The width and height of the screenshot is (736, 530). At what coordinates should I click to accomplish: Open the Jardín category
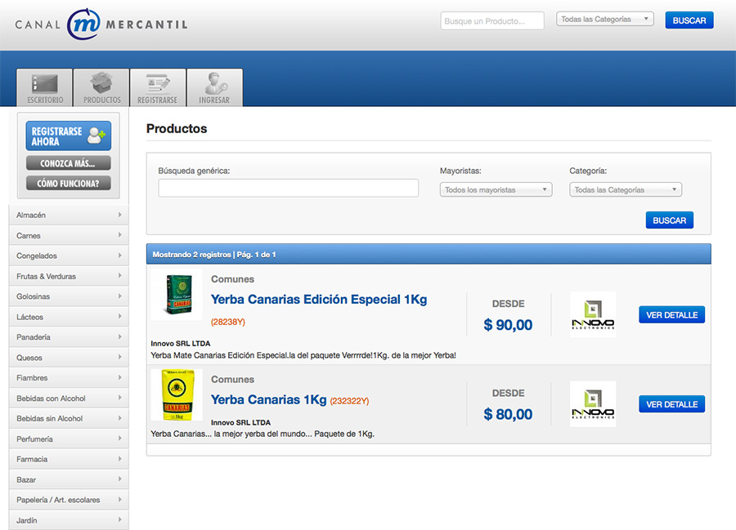pos(69,520)
